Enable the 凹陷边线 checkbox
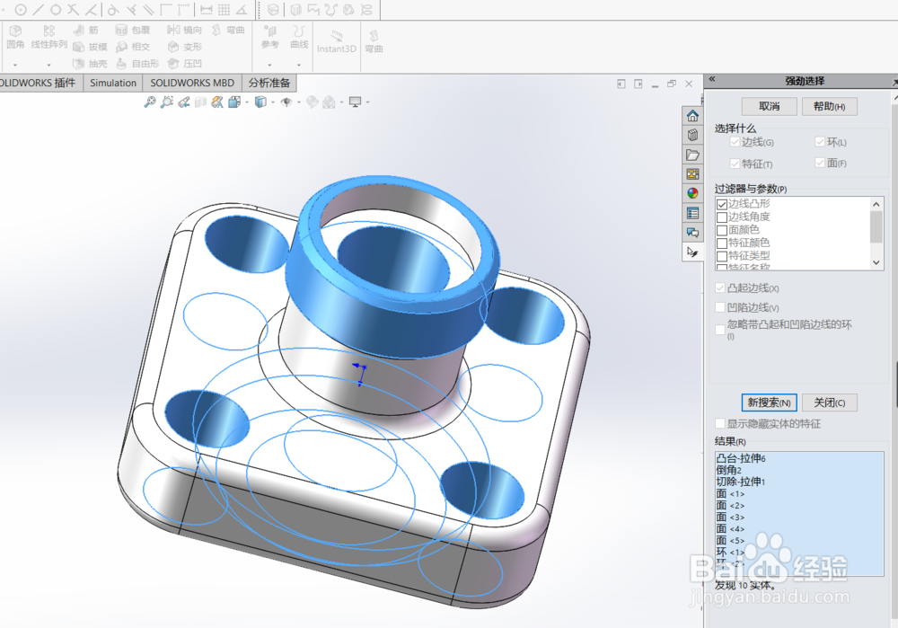 [x=720, y=307]
